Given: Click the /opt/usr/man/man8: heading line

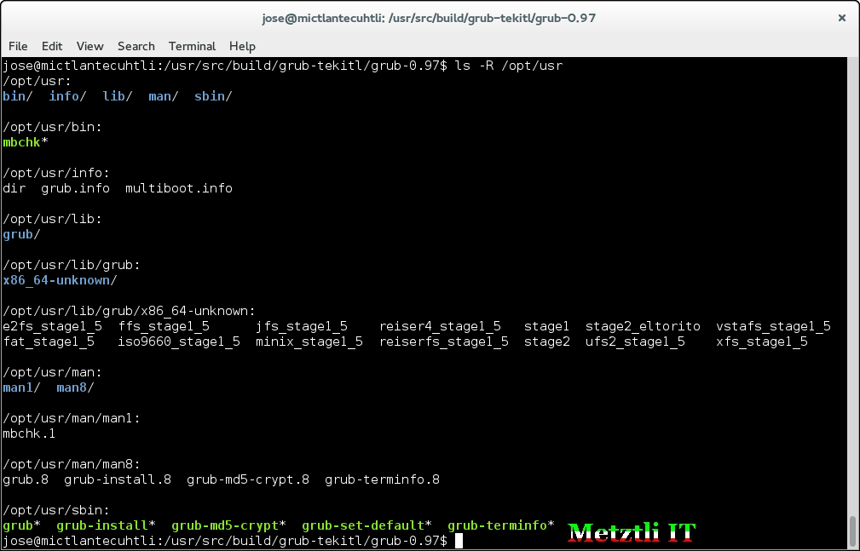Looking at the screenshot, I should (x=72, y=465).
